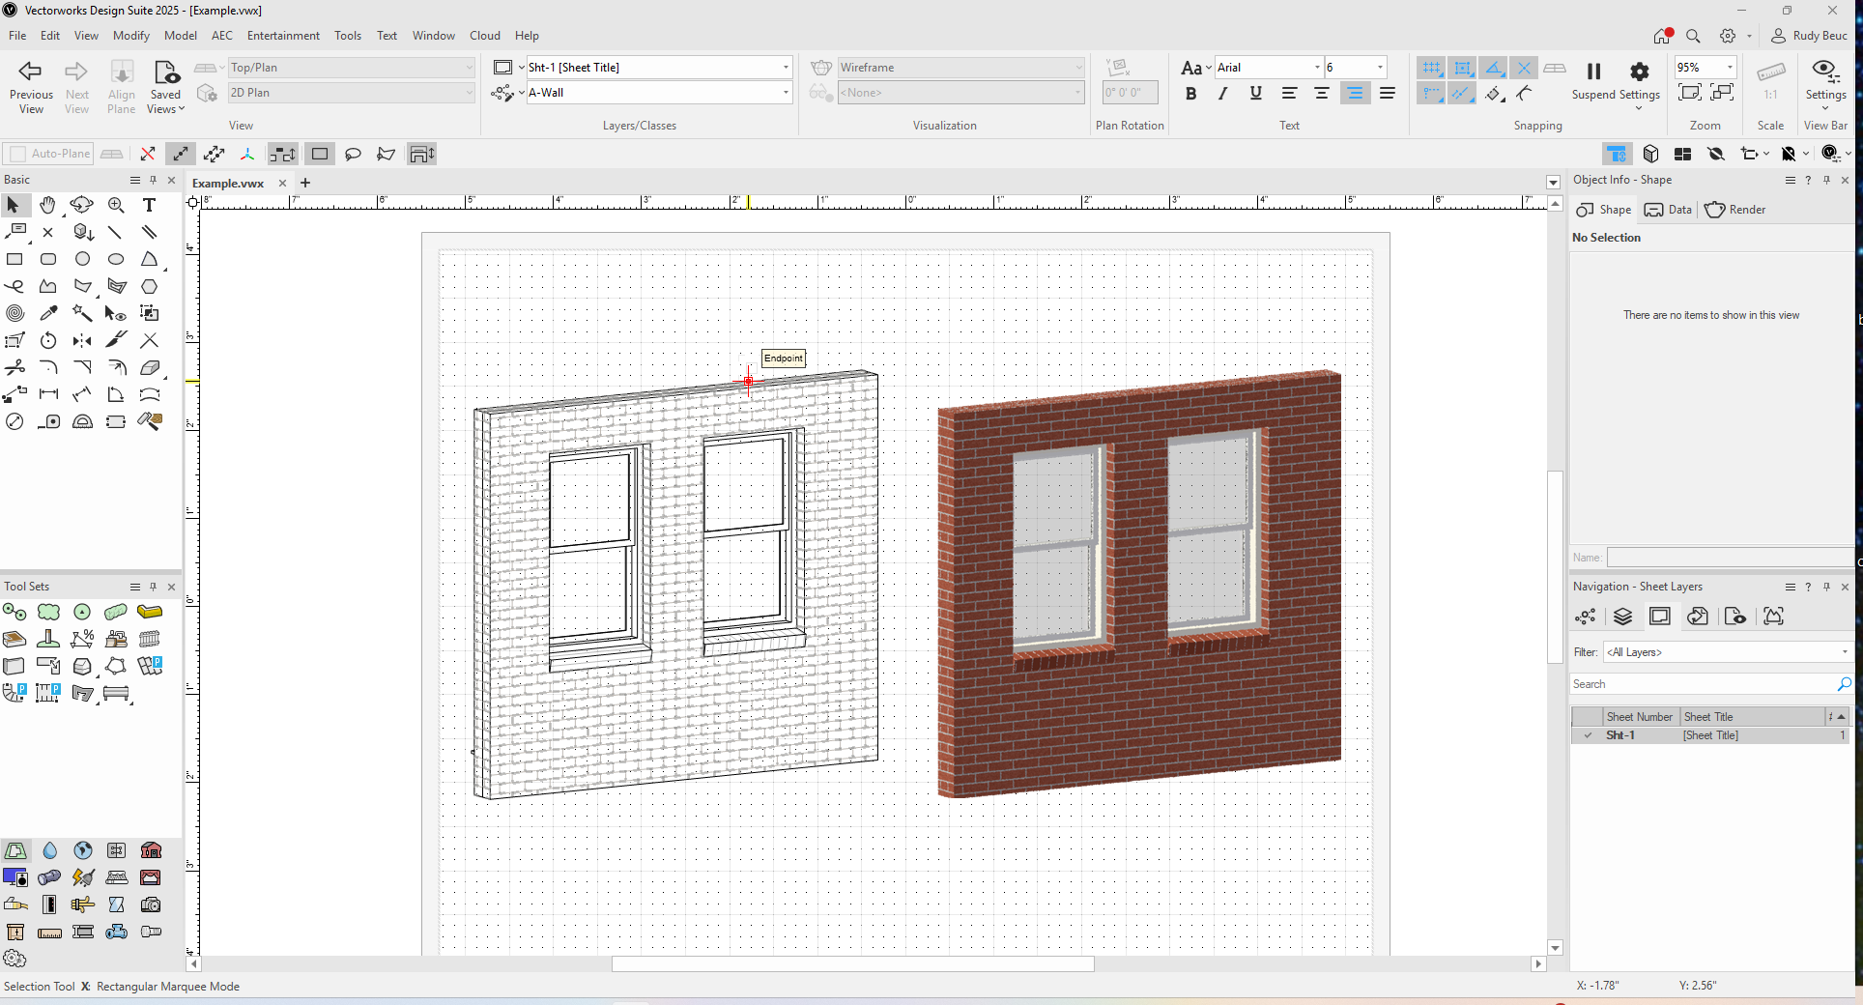This screenshot has height=1005, width=1863.
Task: Open the Top/Plan view dropdown
Action: [351, 68]
